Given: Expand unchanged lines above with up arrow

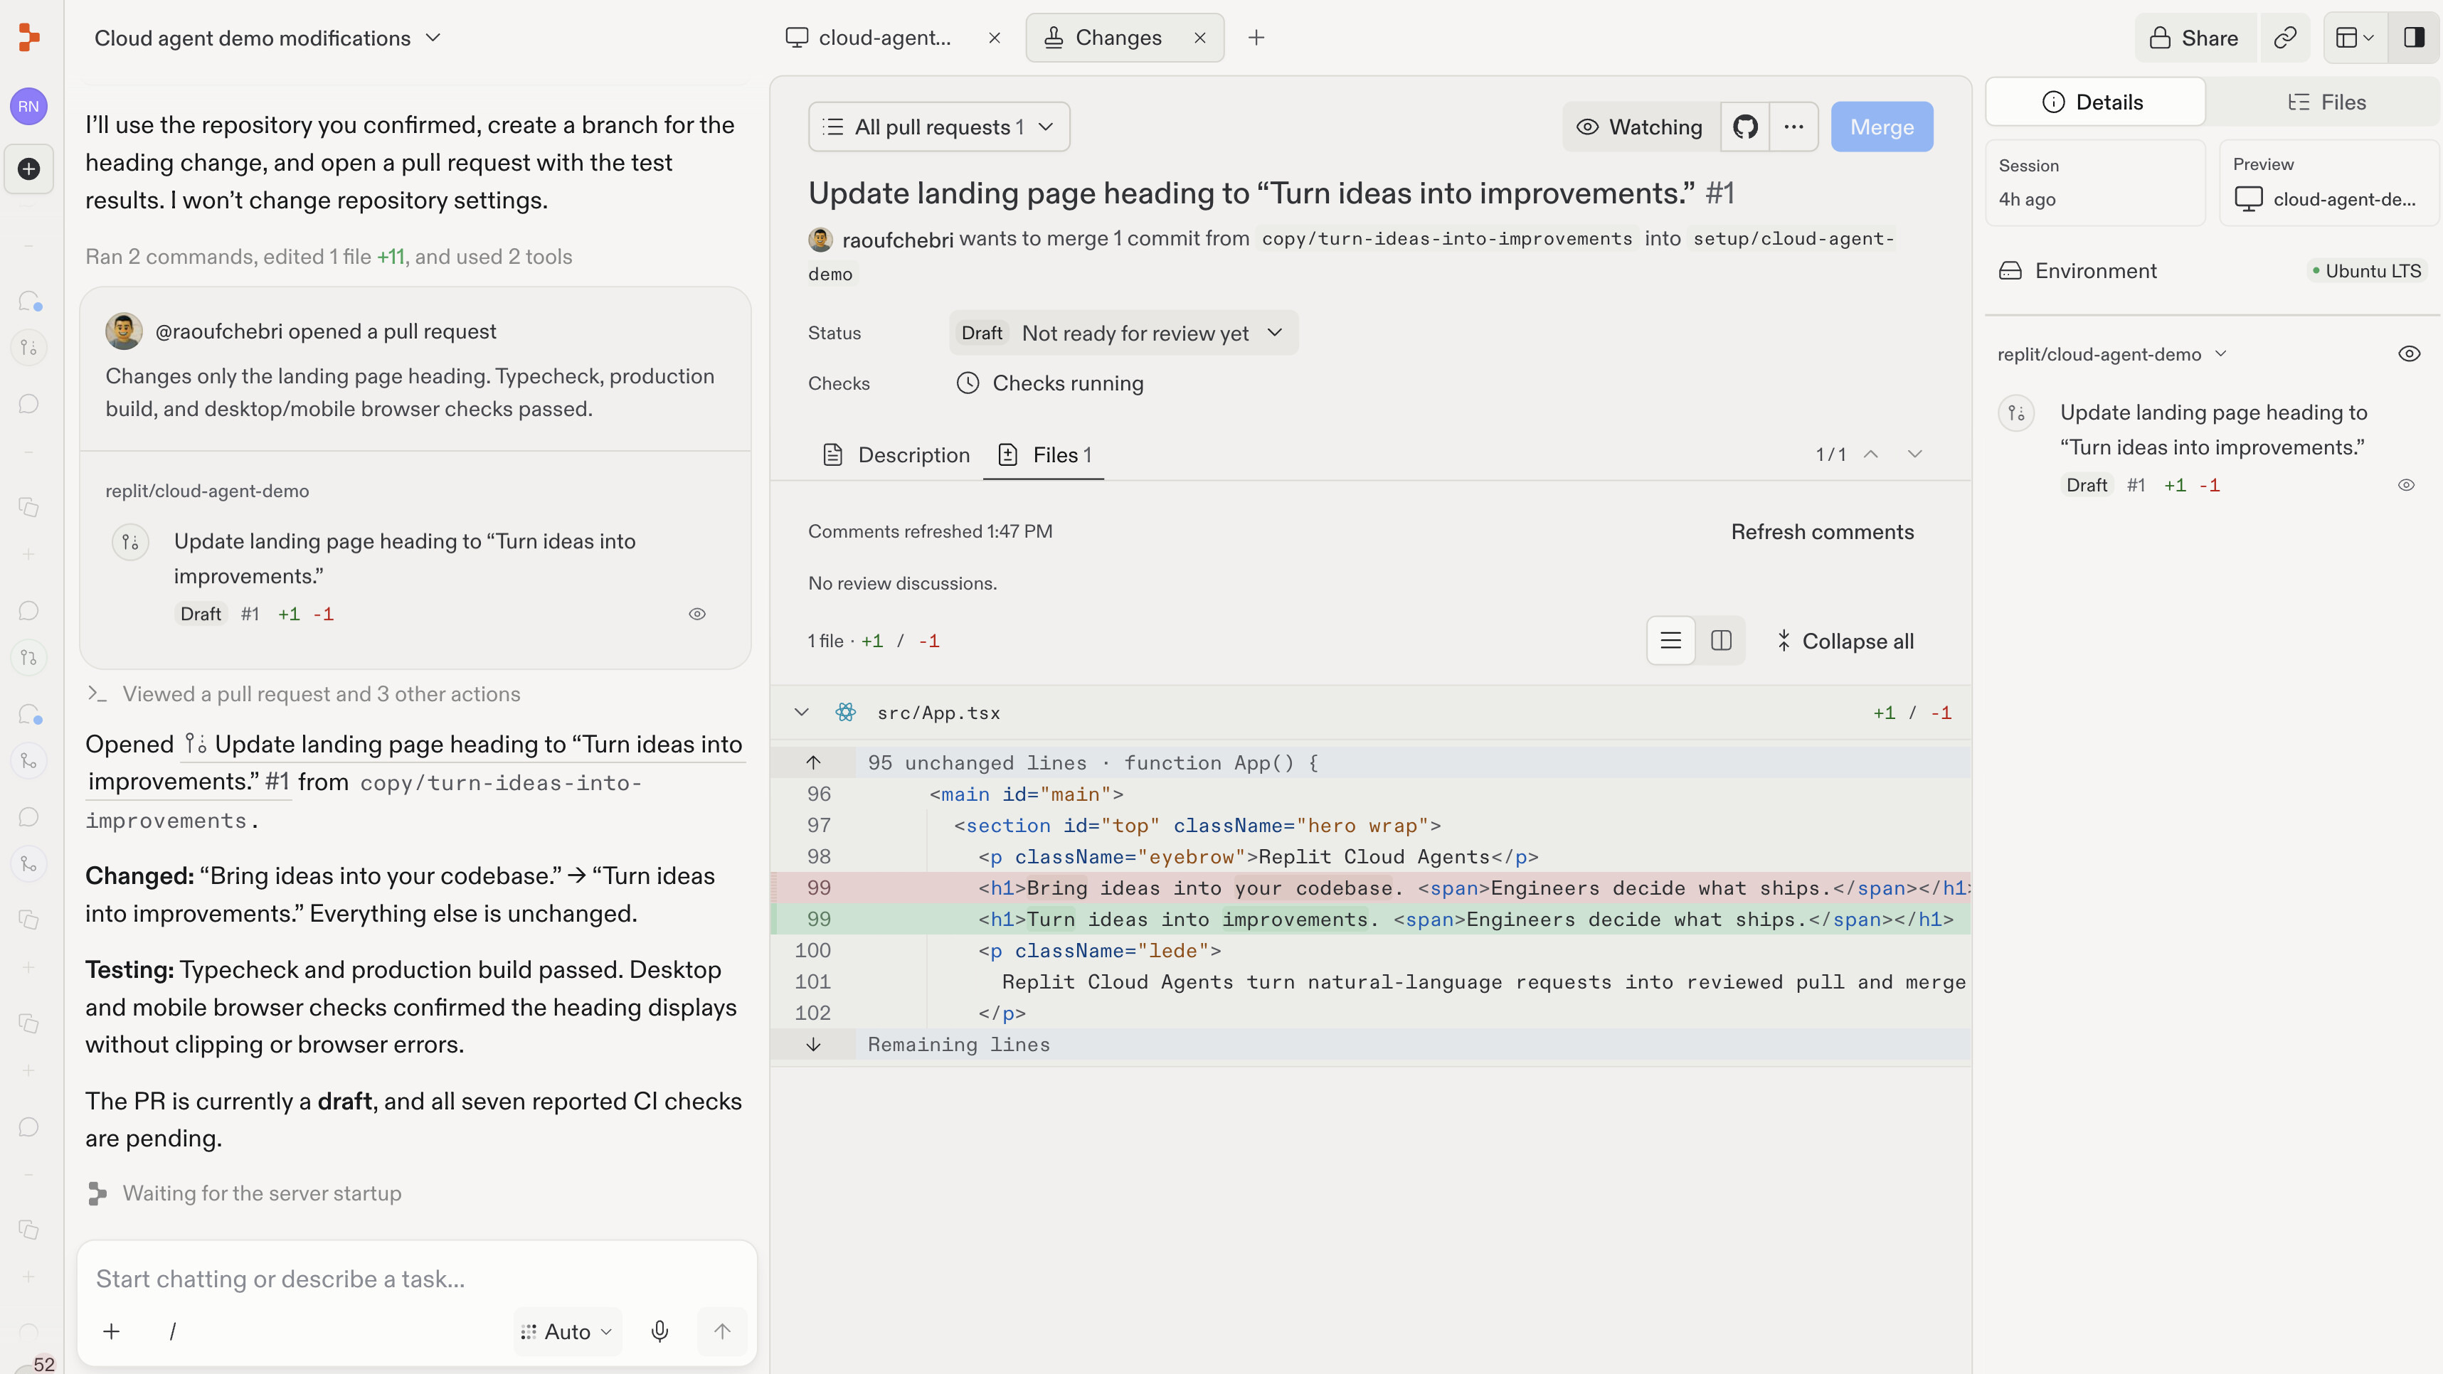Looking at the screenshot, I should click(x=814, y=762).
